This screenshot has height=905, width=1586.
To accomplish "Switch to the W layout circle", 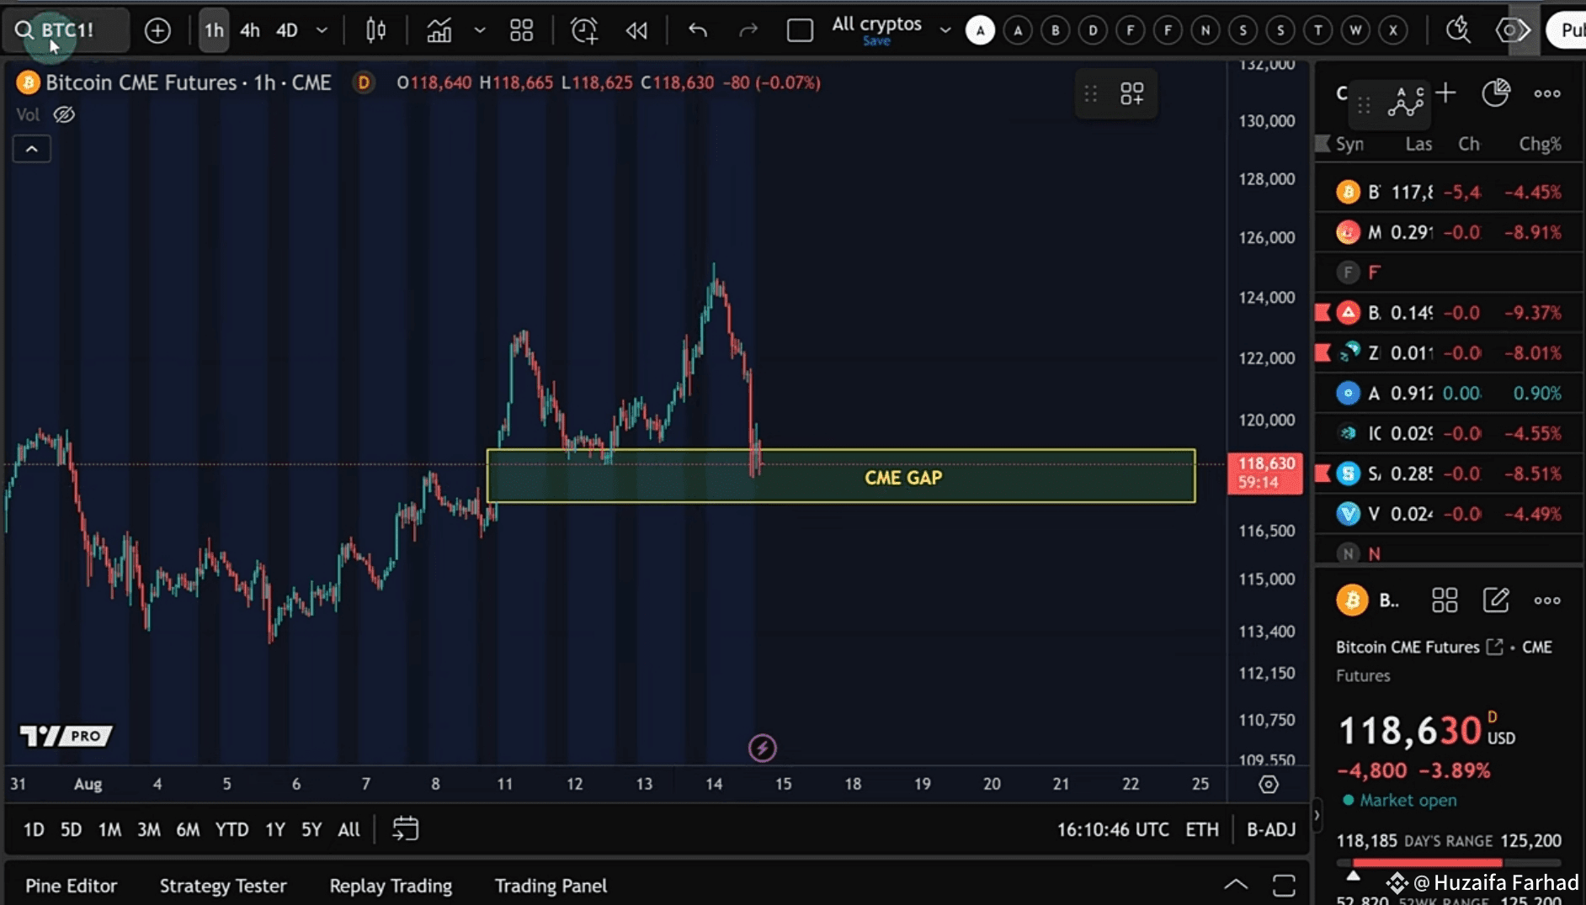I will 1355,30.
